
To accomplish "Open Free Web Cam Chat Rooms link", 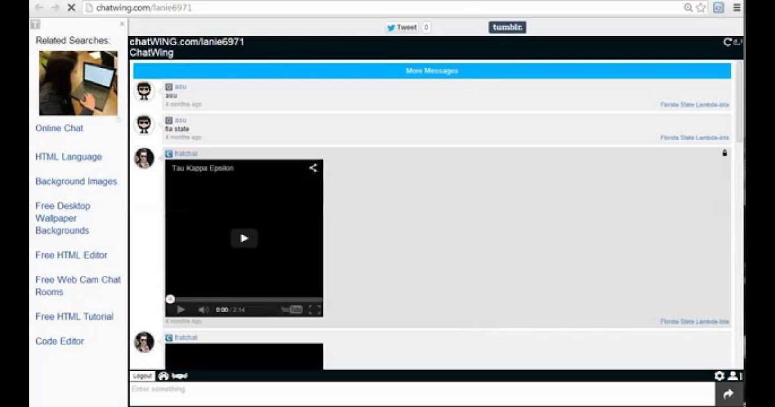I will (78, 286).
